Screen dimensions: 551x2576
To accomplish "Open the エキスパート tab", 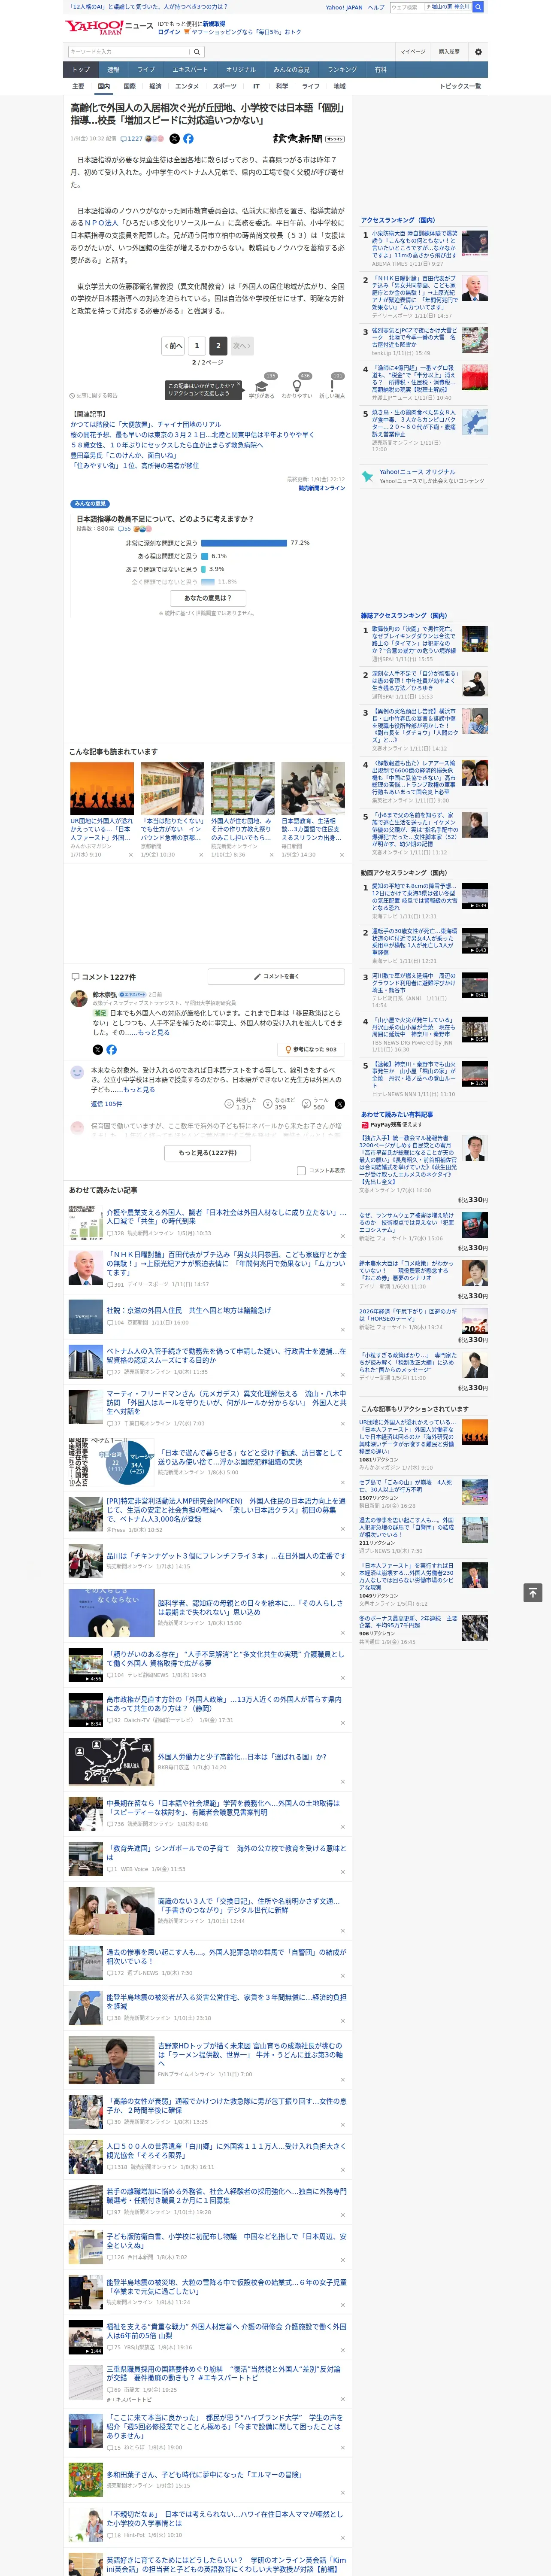I will [x=190, y=69].
